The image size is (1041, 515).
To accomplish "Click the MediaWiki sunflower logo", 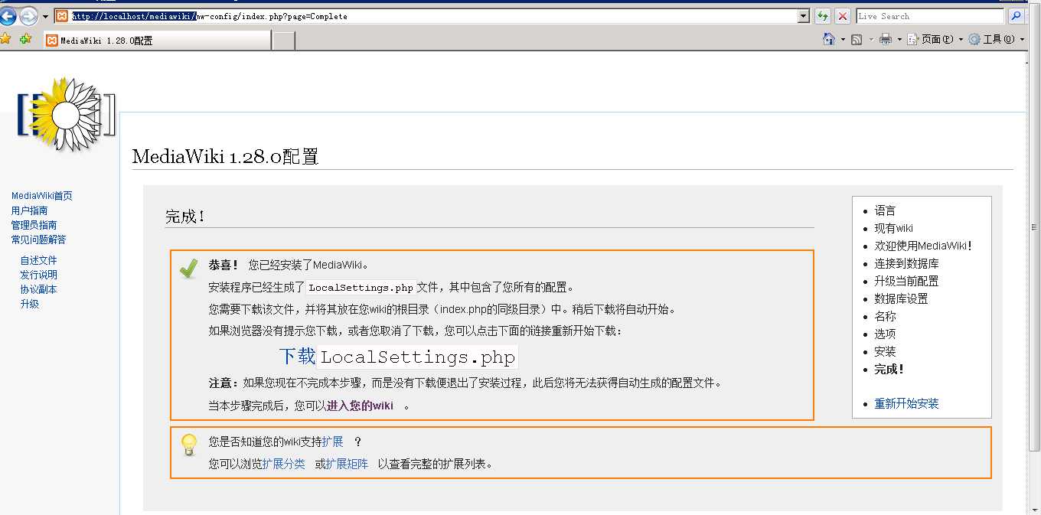I will point(66,114).
